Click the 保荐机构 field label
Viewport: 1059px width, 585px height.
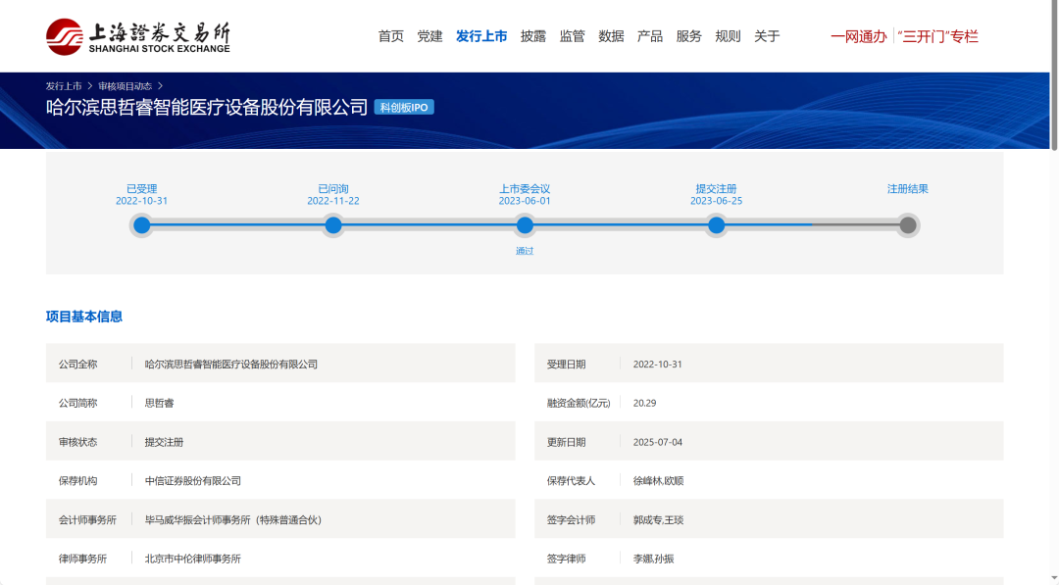tap(78, 481)
